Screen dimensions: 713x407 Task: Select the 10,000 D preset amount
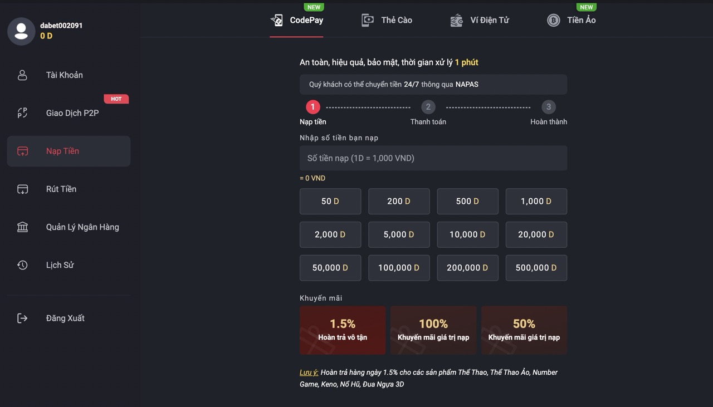(x=467, y=235)
